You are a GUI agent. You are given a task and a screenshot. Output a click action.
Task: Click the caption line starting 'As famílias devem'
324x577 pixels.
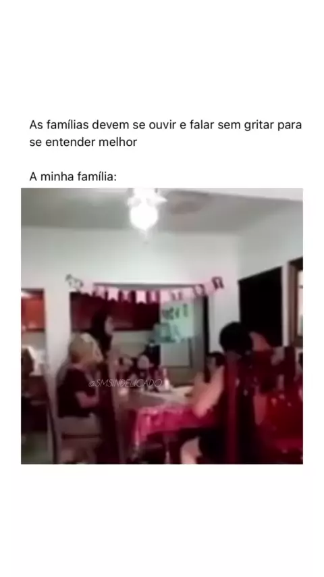165,125
